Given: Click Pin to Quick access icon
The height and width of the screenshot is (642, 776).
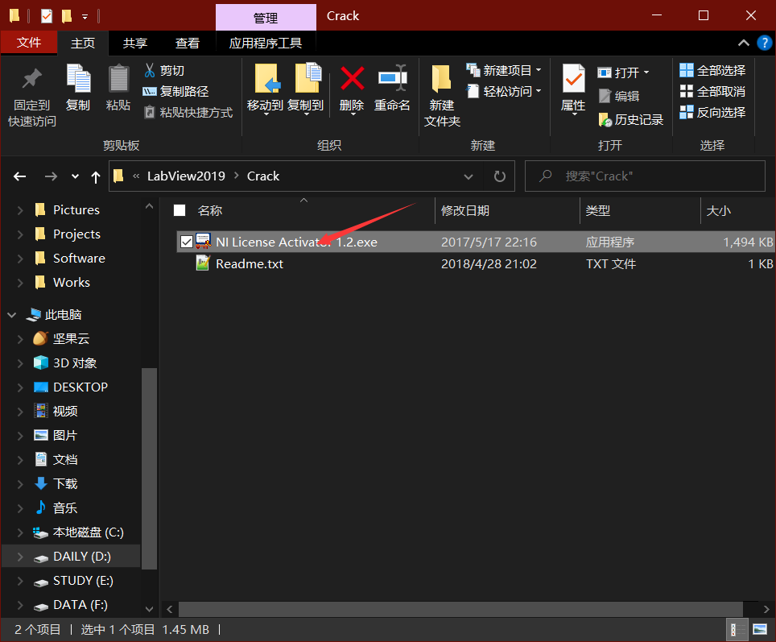Looking at the screenshot, I should tap(31, 79).
